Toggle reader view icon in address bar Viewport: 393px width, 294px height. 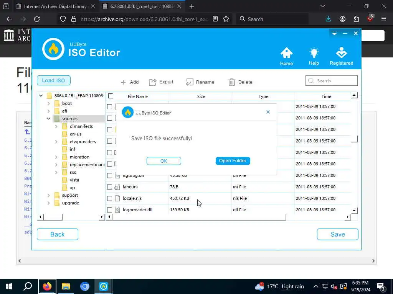(215, 19)
